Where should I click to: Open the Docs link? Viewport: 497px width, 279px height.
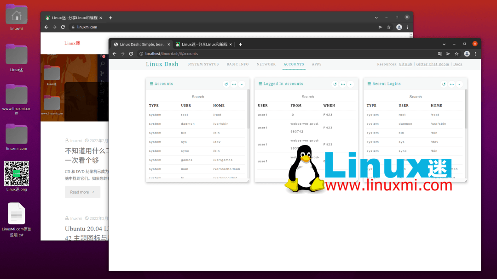[457, 64]
